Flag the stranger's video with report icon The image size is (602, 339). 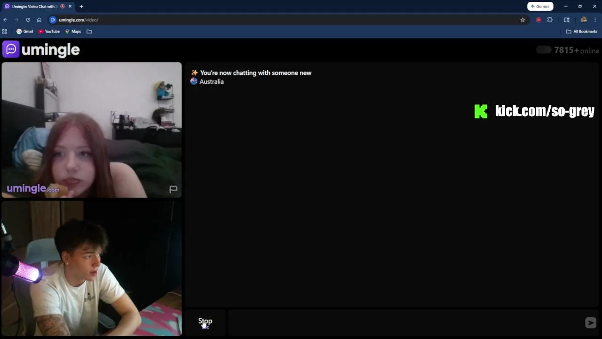tap(173, 189)
